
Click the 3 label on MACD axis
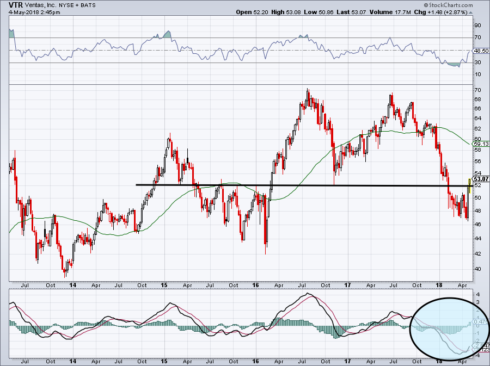(478, 302)
